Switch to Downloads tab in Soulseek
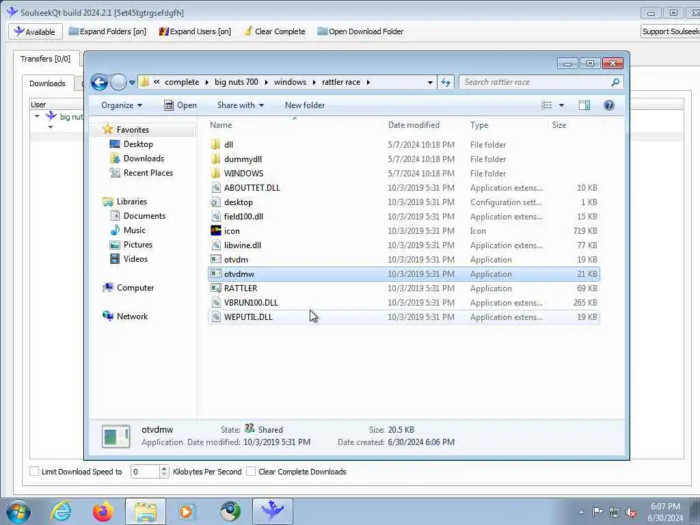 47,83
